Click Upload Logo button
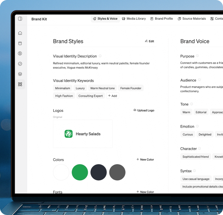Viewport: 223px width, 215px height. coord(144,110)
